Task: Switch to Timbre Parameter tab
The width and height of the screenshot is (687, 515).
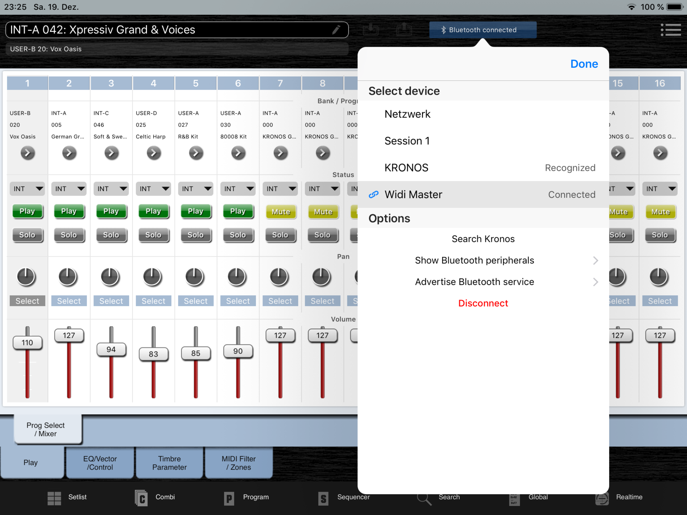Action: (x=169, y=463)
